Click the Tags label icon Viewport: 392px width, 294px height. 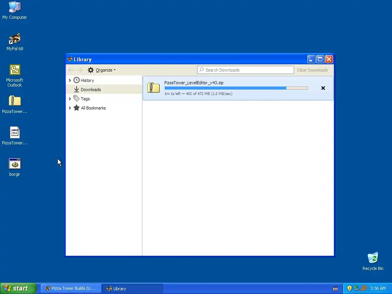(77, 98)
